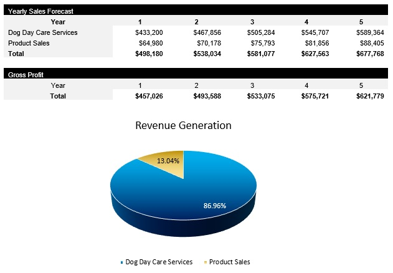
Task: Select the $621,779 gross profit cell
Action: (370, 96)
